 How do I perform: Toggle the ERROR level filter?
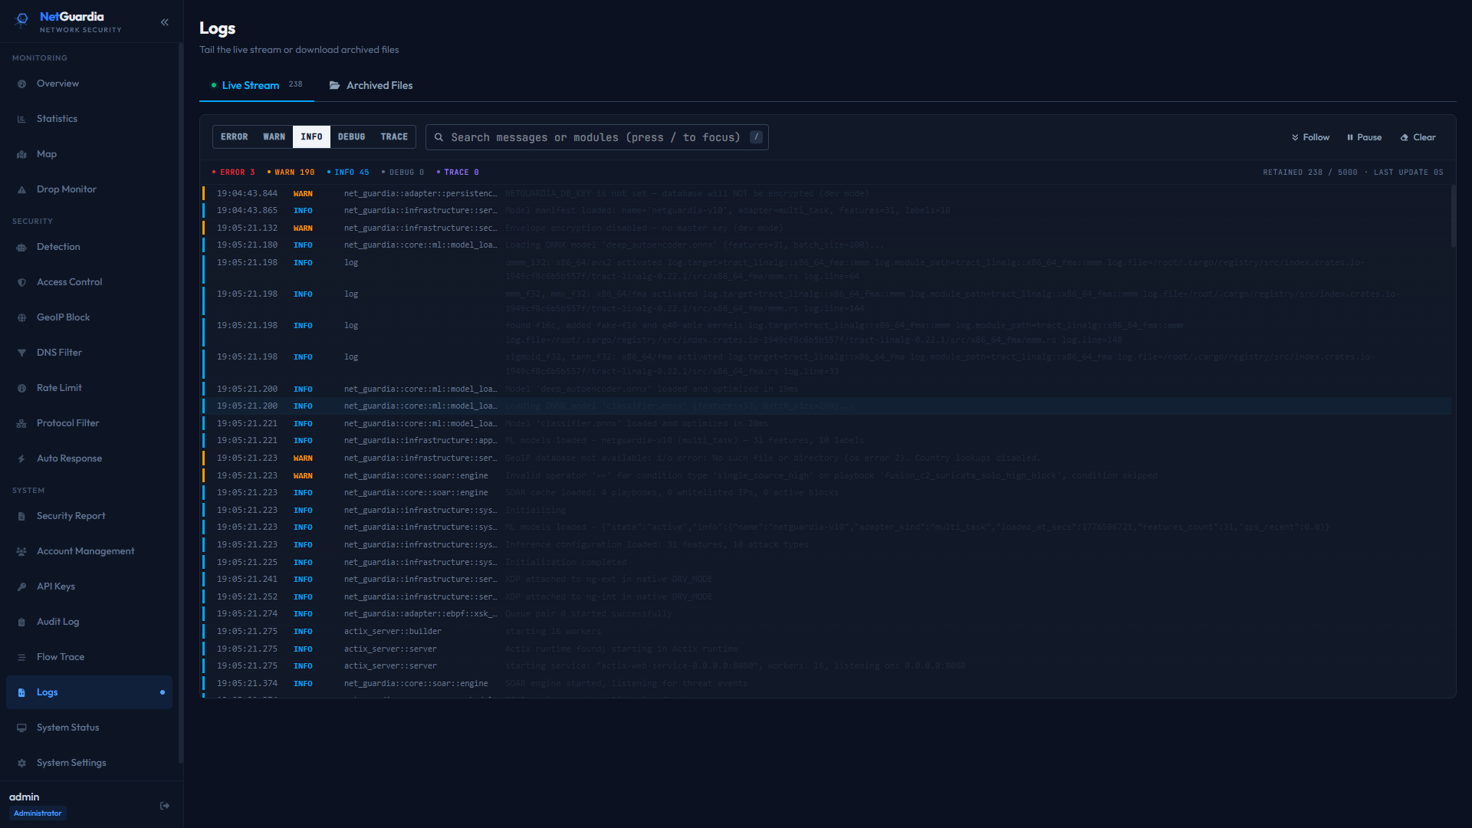tap(234, 136)
